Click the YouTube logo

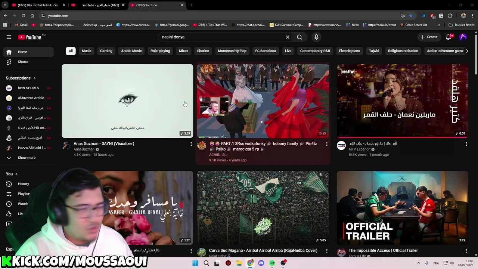(30, 37)
